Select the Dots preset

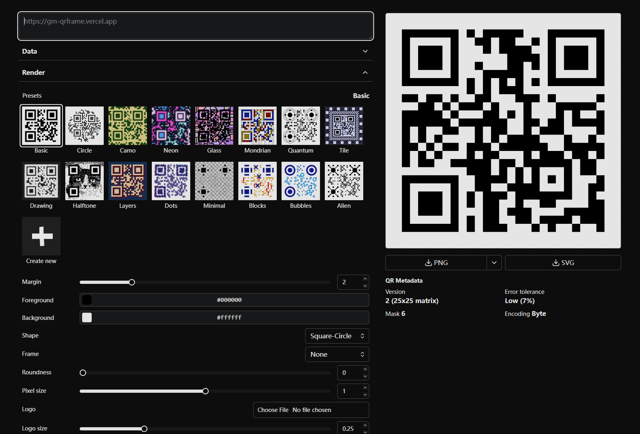point(171,181)
